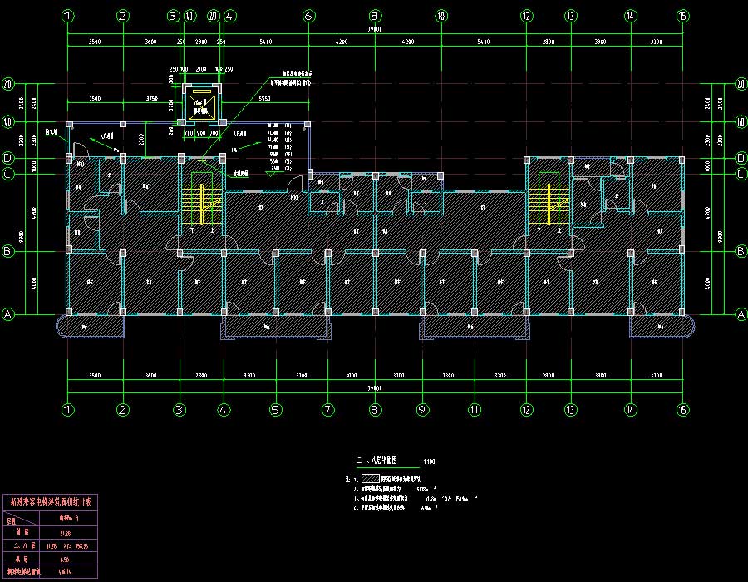Click the elevation triangle marker below level list
This screenshot has width=748, height=582.
tap(270, 174)
